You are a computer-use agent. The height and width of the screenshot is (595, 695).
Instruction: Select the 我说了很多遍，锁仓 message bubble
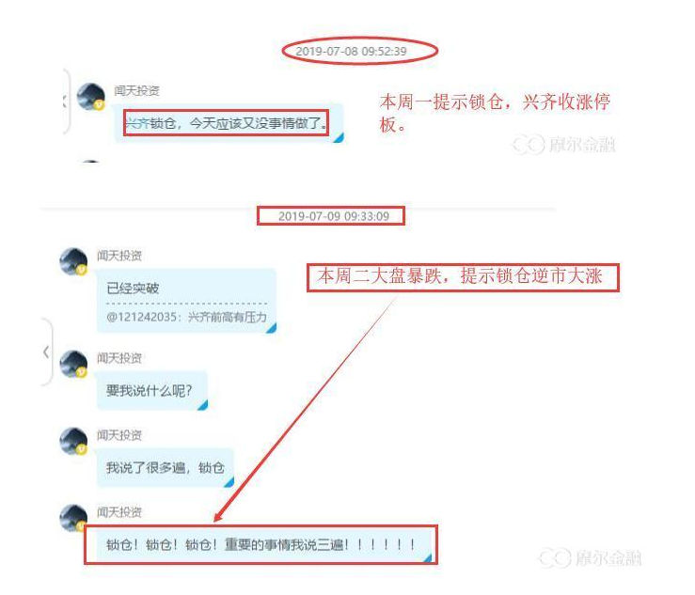166,468
